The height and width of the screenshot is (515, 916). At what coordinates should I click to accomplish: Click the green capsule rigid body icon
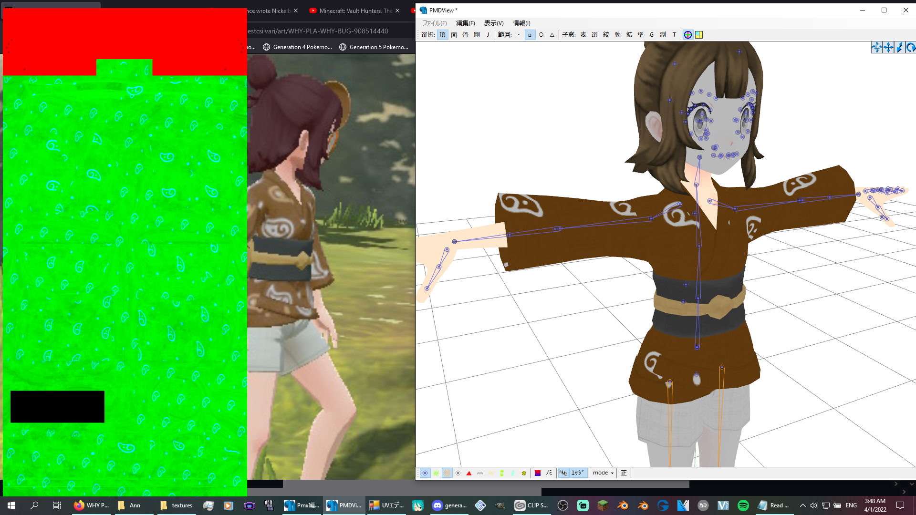[x=502, y=473]
